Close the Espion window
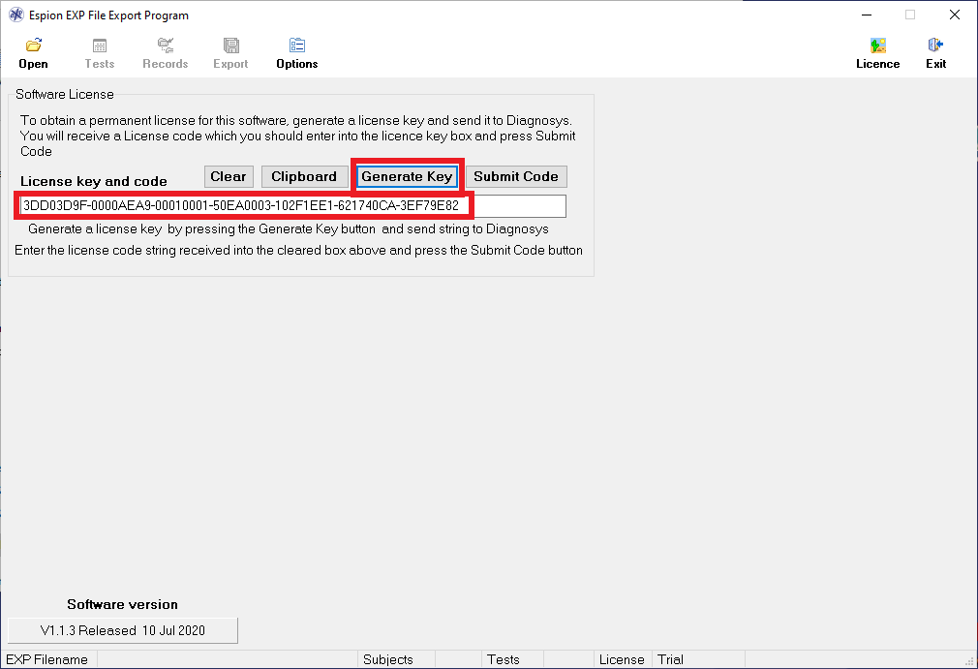 click(x=955, y=15)
